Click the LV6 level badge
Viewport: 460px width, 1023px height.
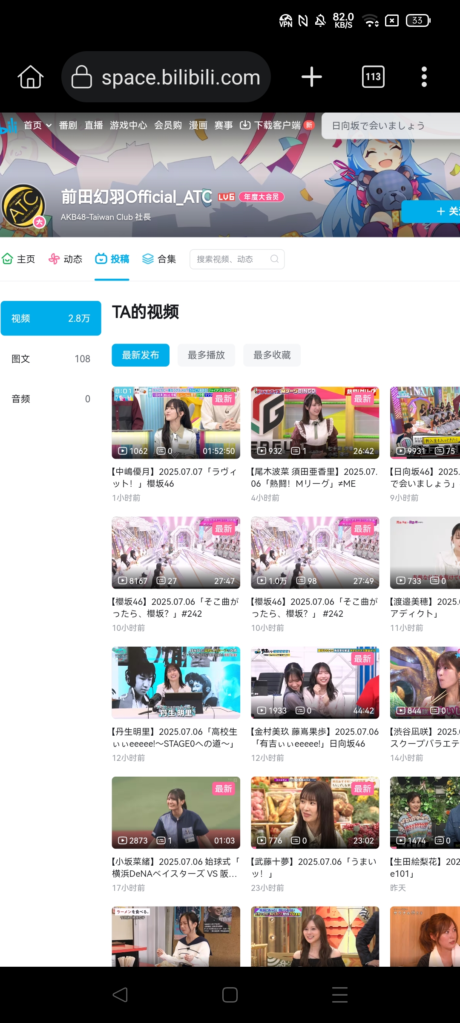click(227, 197)
